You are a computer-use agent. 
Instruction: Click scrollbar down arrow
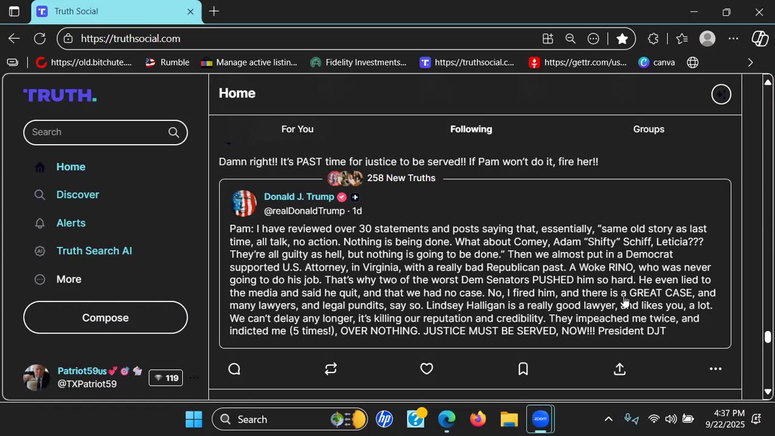tap(768, 392)
